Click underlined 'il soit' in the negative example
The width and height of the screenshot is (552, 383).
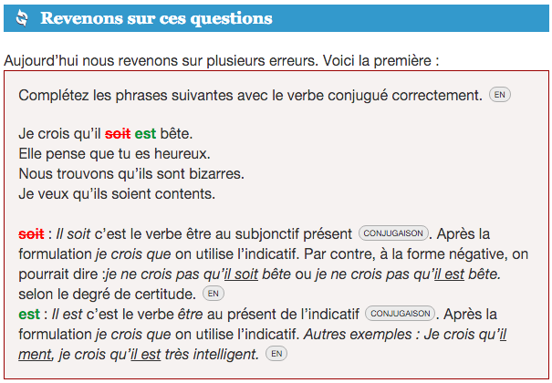(241, 274)
